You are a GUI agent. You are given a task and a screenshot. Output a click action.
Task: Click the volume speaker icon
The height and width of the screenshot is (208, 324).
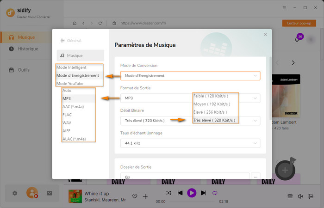[x=300, y=196]
